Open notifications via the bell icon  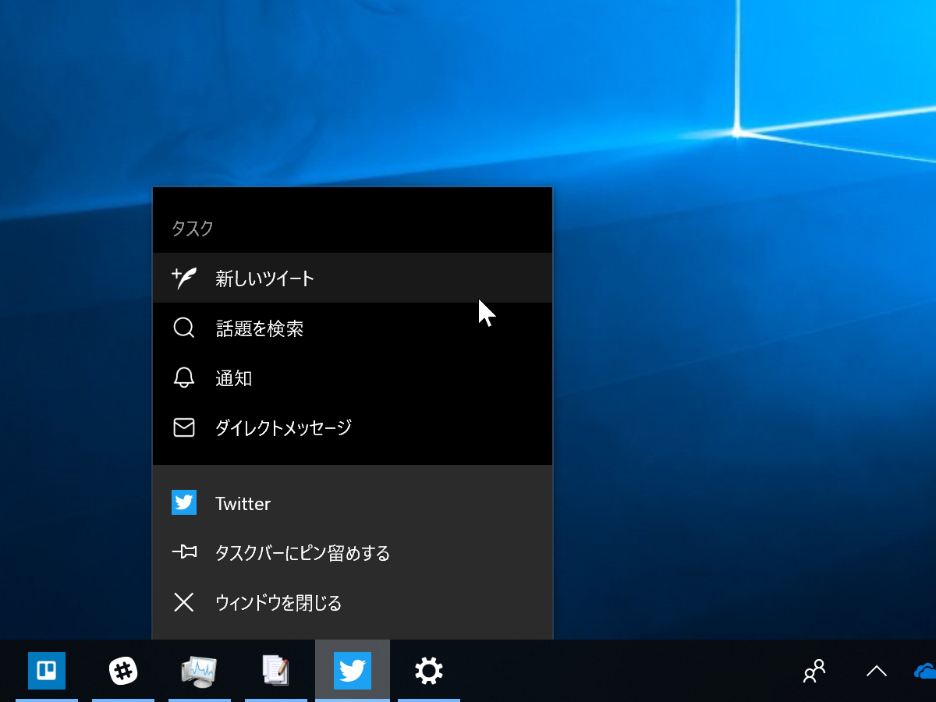point(184,378)
